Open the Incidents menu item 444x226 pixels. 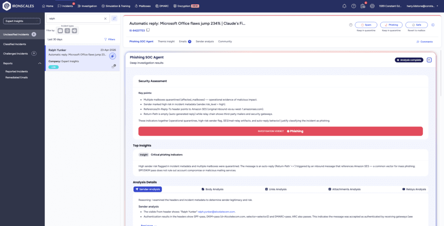coord(65,6)
